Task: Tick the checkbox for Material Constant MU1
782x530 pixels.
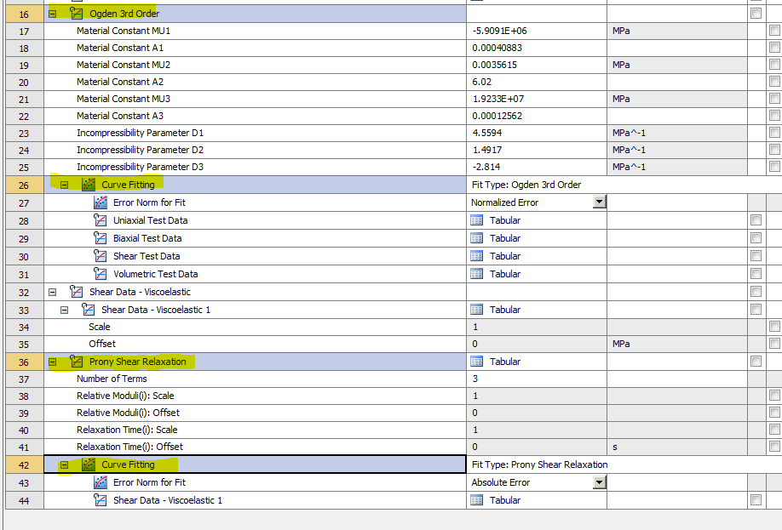Action: 774,31
